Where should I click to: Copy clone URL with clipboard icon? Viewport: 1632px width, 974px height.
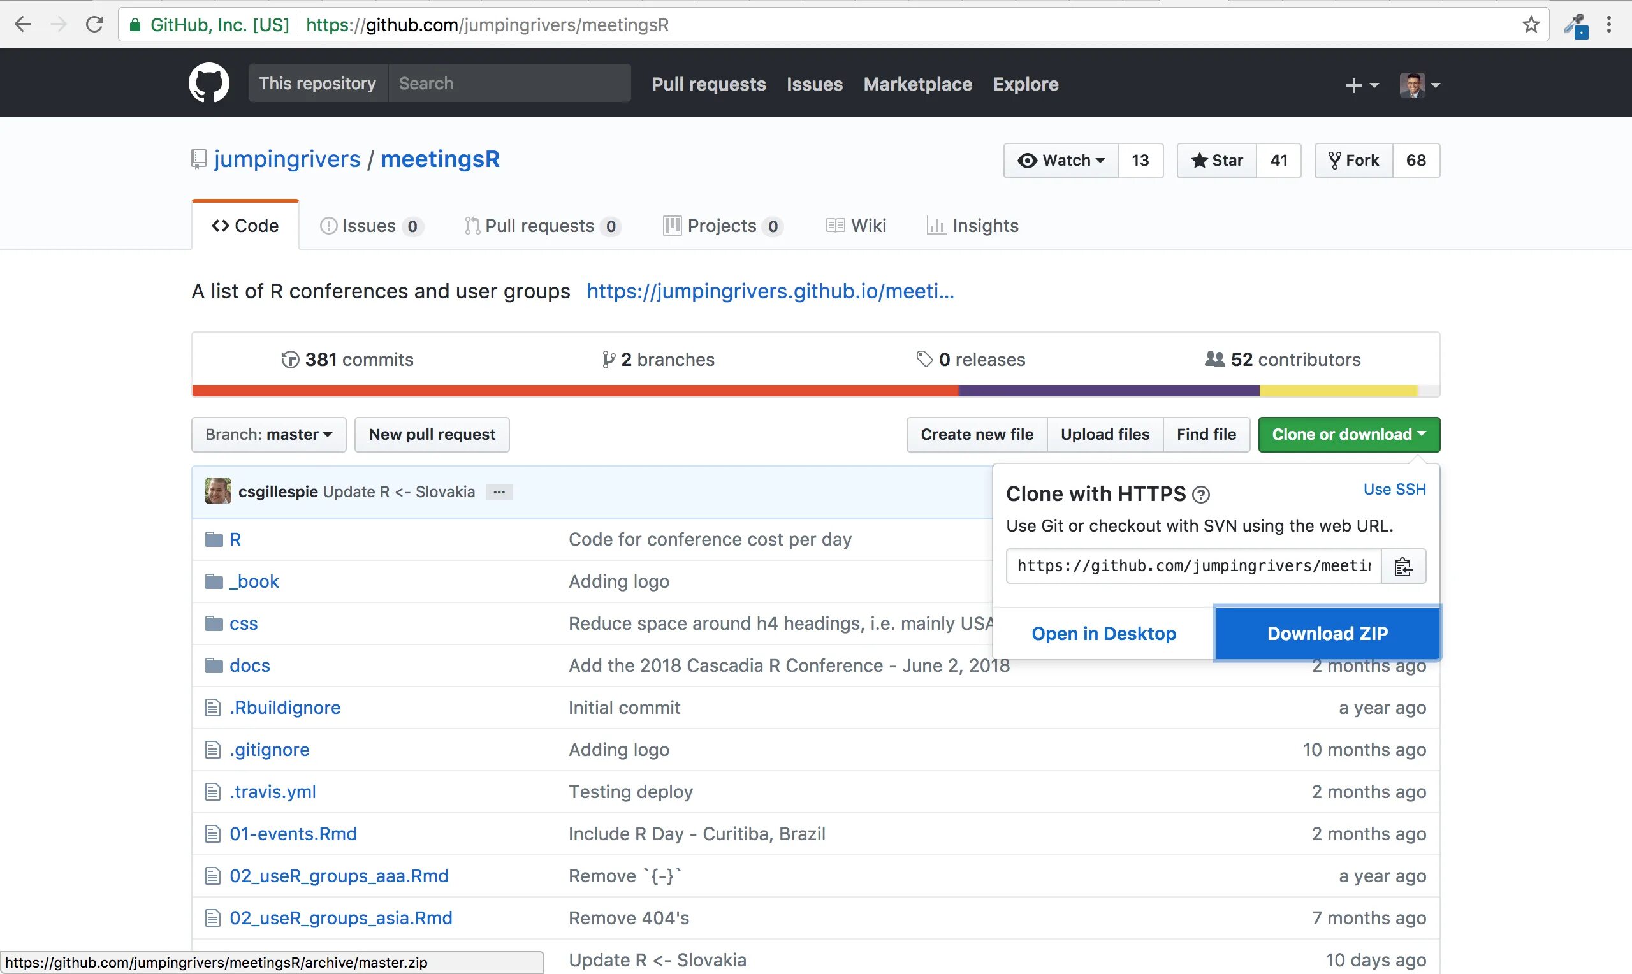pyautogui.click(x=1403, y=567)
